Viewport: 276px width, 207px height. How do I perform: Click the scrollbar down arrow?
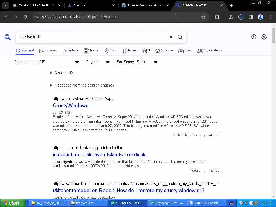pyautogui.click(x=274, y=196)
